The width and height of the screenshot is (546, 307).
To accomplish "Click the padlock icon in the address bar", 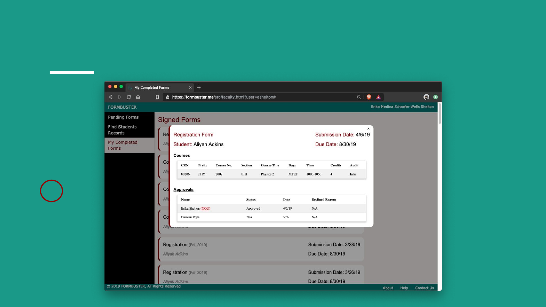I will [x=168, y=97].
